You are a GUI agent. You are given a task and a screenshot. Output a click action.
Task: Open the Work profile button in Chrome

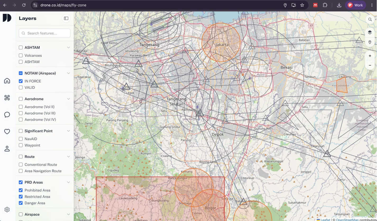[x=355, y=5]
